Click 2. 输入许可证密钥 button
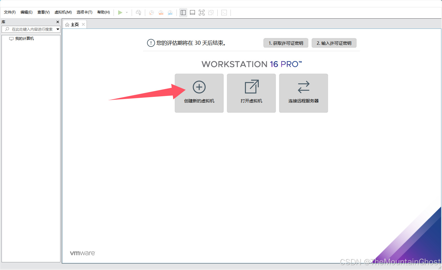Screen dimensions: 442x270 pos(334,43)
